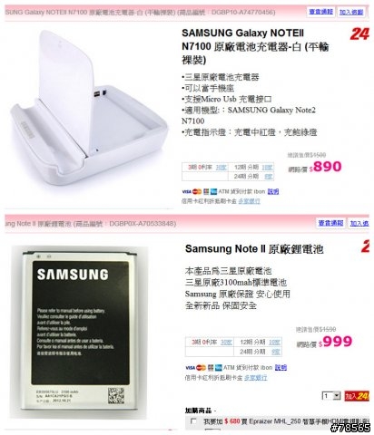Open the quantity dropdown showing 1
This screenshot has width=374, height=435.
331,396
